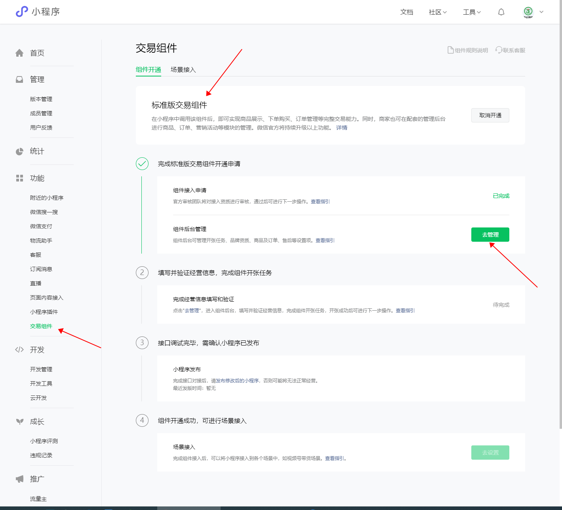562x510 pixels.
Task: Open 页面内容接入 in the sidebar
Action: [47, 298]
